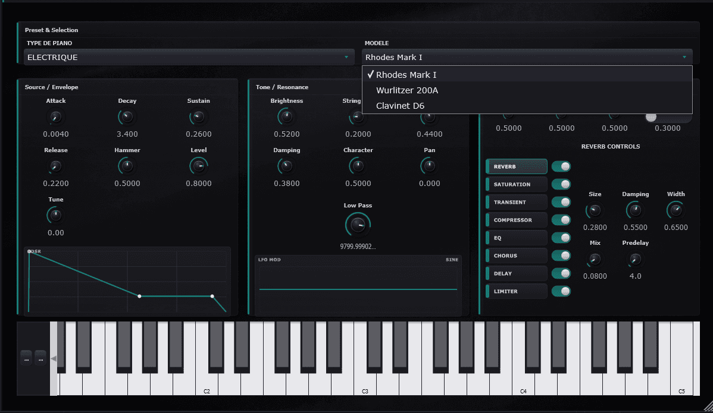
Task: Click the ADSR envelope sustain end point
Action: (x=212, y=296)
